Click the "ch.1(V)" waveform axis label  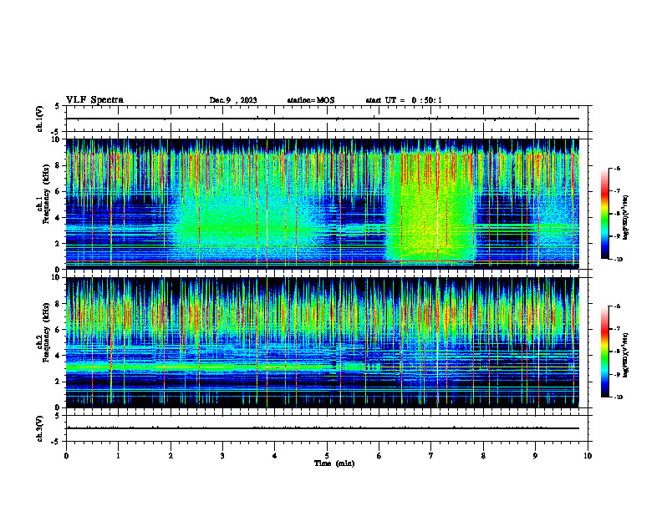tap(40, 119)
